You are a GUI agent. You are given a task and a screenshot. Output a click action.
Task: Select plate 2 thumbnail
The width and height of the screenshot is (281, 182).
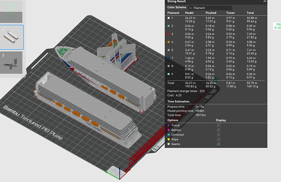point(11,63)
